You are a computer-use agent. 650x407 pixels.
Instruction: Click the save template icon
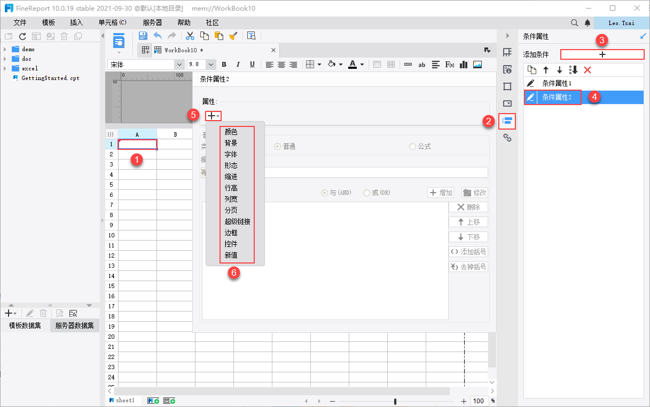pos(143,36)
